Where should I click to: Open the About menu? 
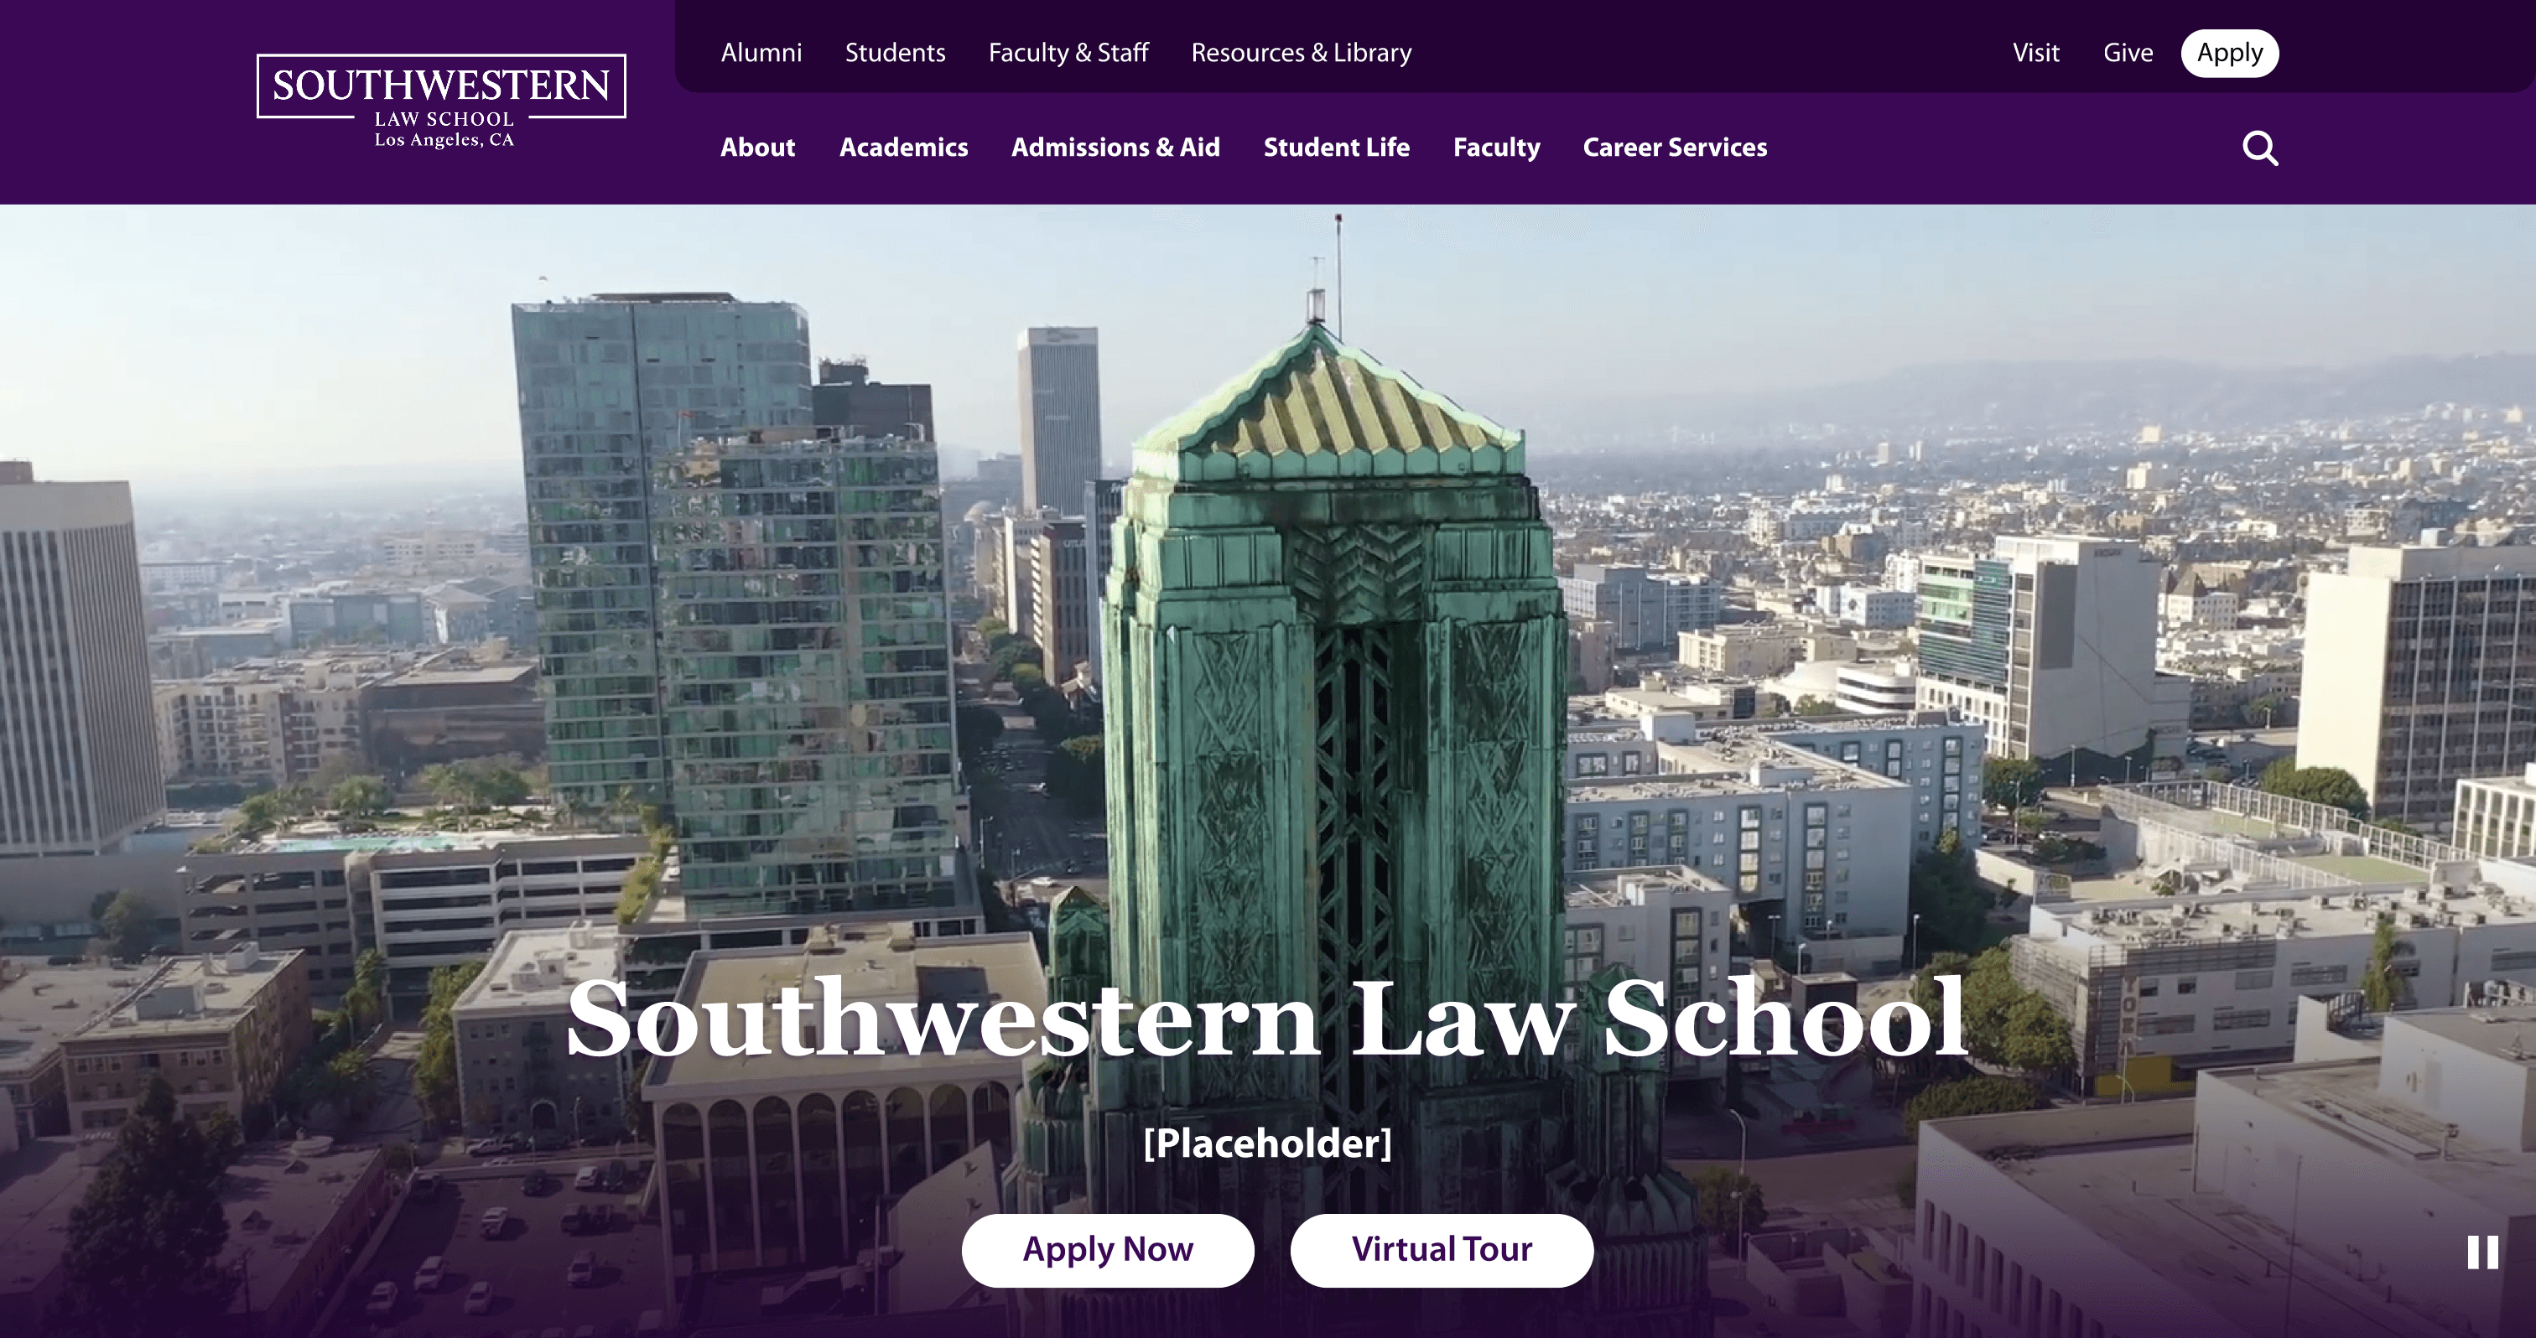(x=757, y=148)
